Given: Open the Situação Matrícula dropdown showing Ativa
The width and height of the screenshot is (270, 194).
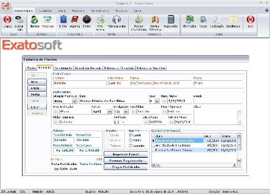Looking at the screenshot, I should [75, 101].
